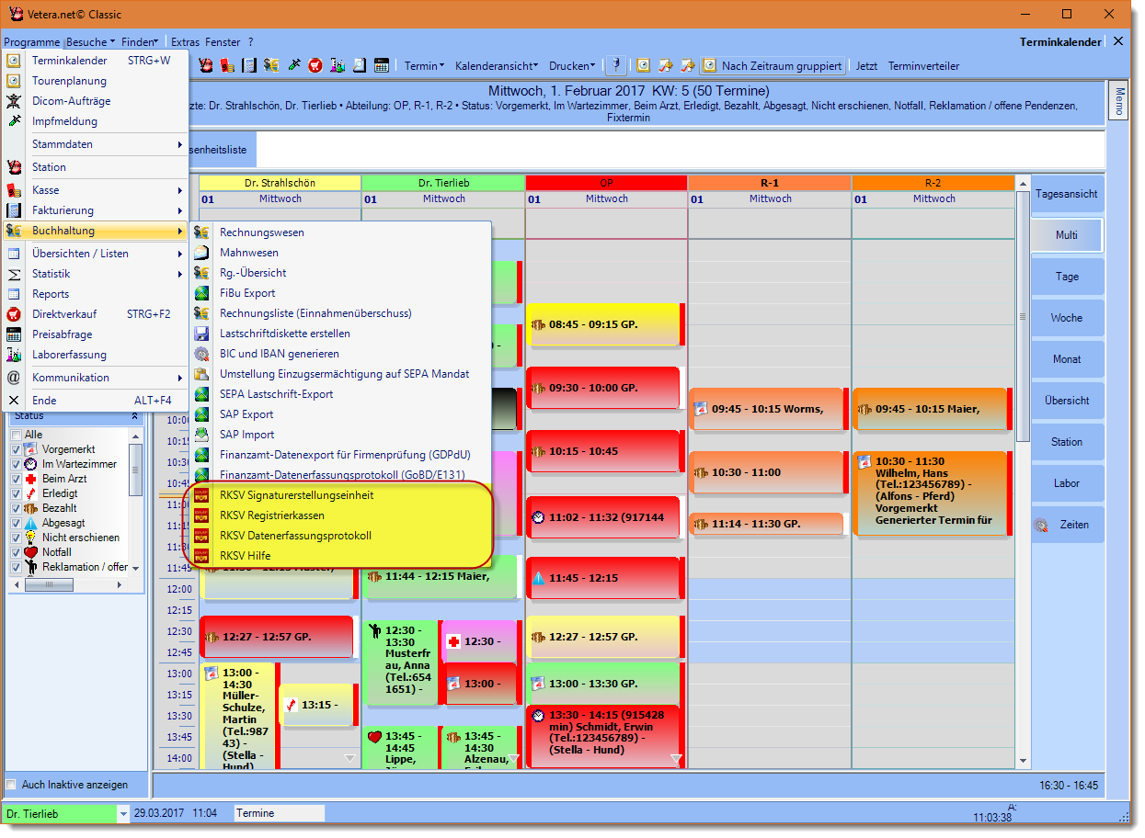Click the calculator icon in the toolbar
1145x838 pixels.
[381, 66]
